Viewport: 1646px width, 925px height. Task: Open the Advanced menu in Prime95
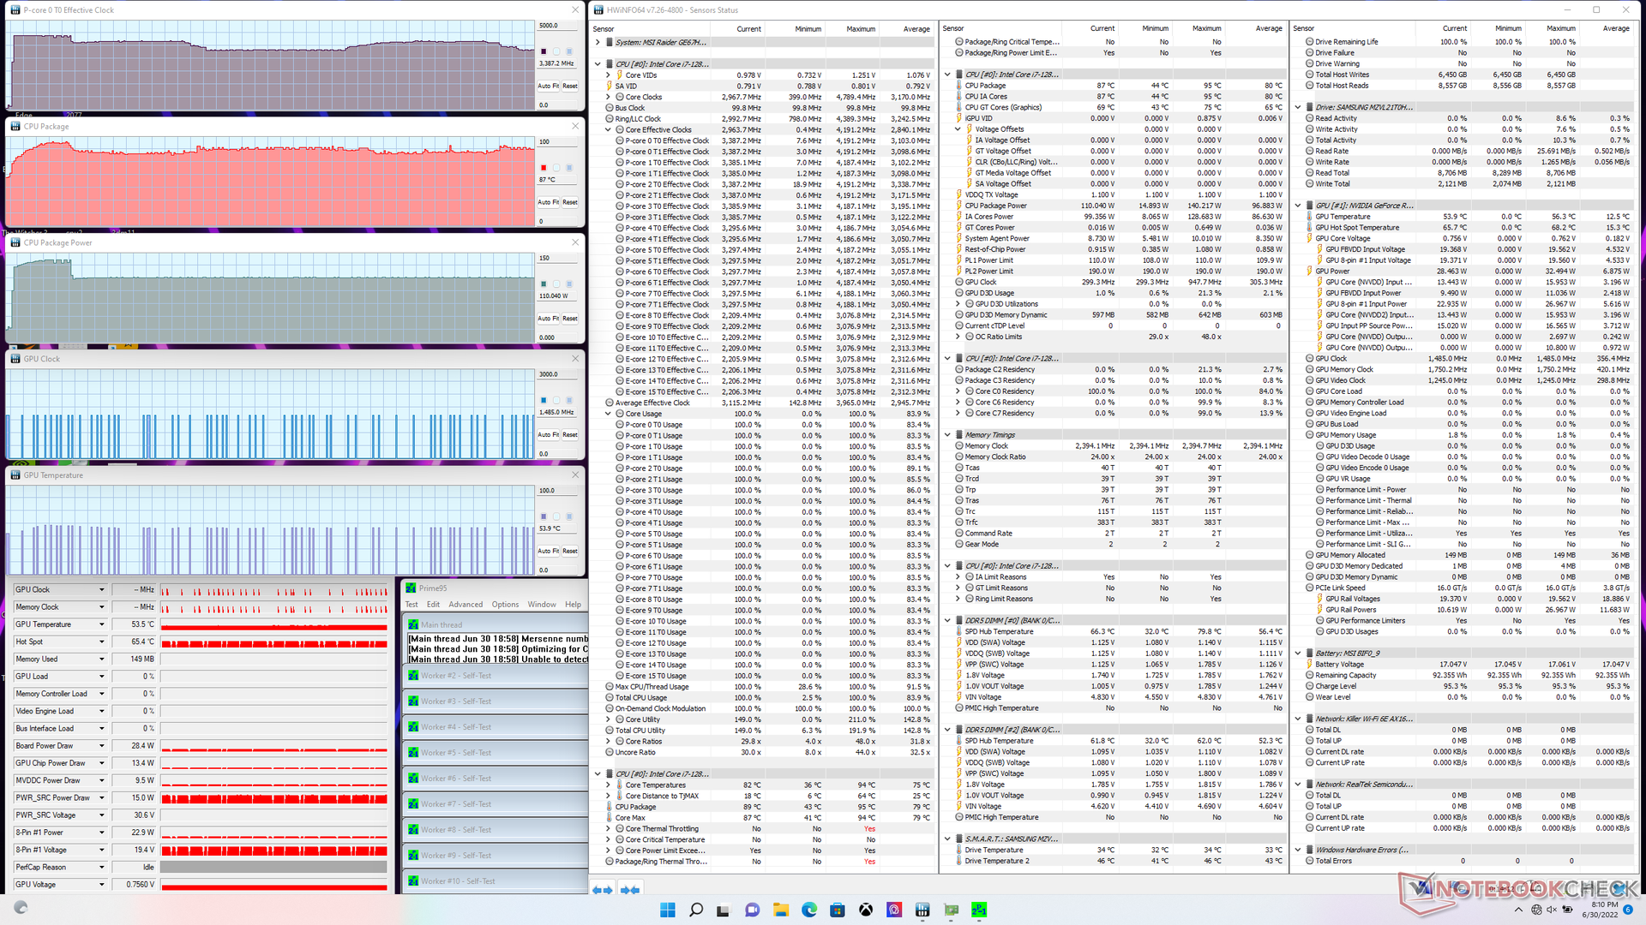pos(466,605)
